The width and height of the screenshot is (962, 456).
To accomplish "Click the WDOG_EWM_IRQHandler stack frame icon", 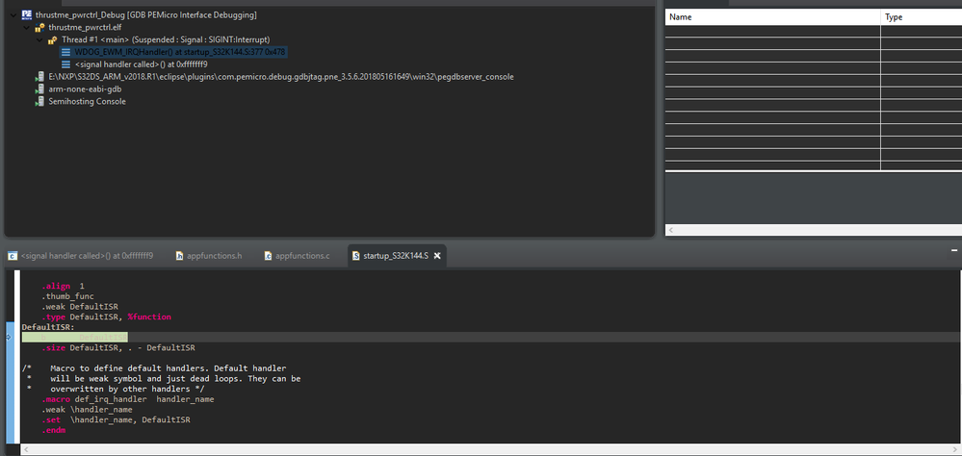I will (66, 52).
